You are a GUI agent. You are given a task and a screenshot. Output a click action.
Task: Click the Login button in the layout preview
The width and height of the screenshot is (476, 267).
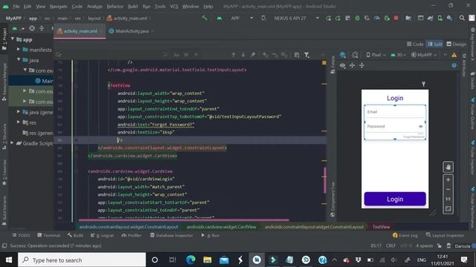click(395, 199)
